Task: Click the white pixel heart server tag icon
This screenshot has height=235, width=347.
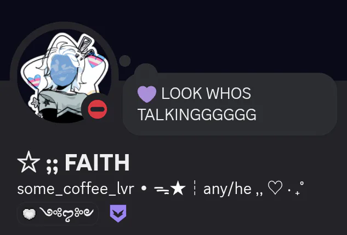Action: [29, 214]
